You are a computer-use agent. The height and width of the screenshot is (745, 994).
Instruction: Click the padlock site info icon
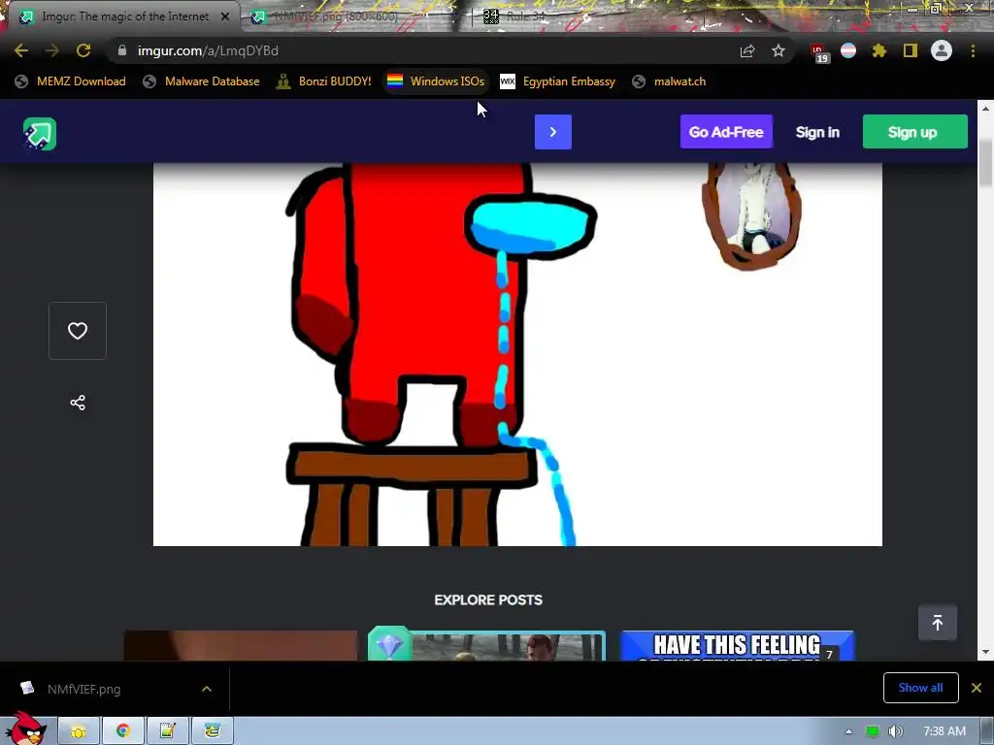[x=121, y=50]
